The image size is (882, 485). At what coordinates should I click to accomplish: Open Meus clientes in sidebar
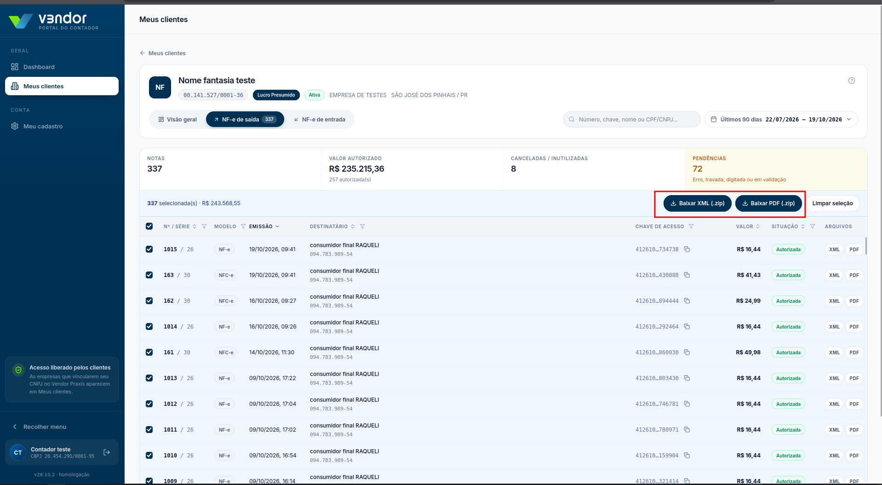pyautogui.click(x=62, y=86)
